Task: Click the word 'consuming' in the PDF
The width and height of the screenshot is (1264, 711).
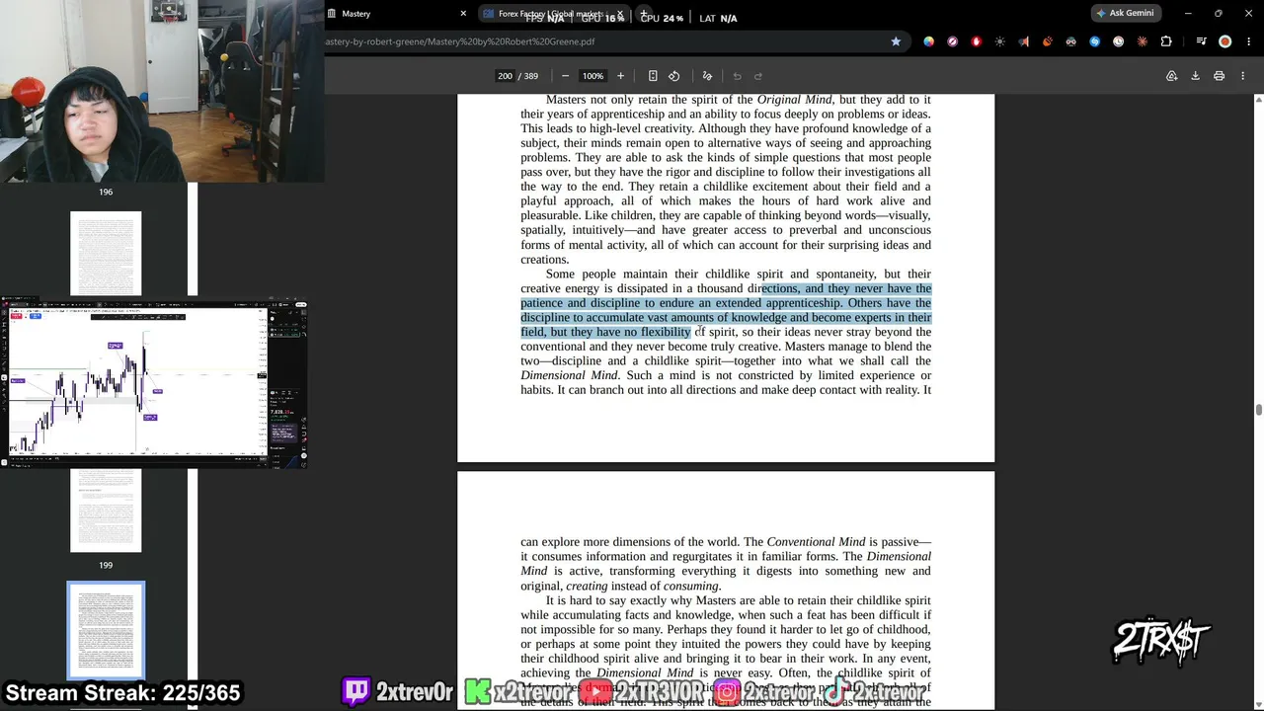Action: click(x=691, y=586)
